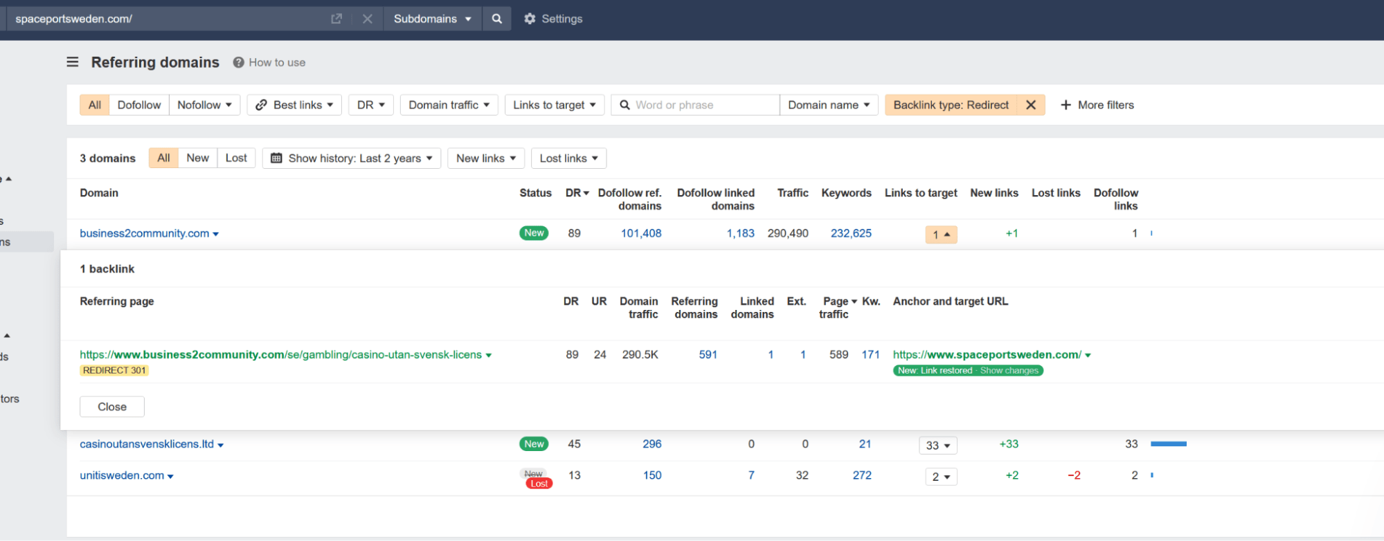This screenshot has width=1384, height=541.
Task: Open 101,408 dofollow ref. domains value
Action: click(x=641, y=234)
